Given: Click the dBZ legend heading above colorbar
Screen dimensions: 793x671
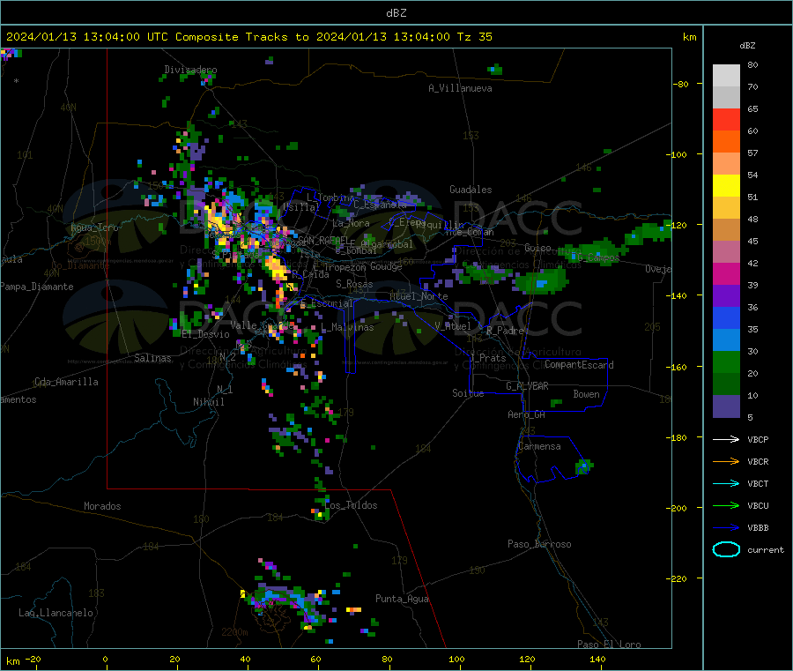Looking at the screenshot, I should [x=747, y=46].
